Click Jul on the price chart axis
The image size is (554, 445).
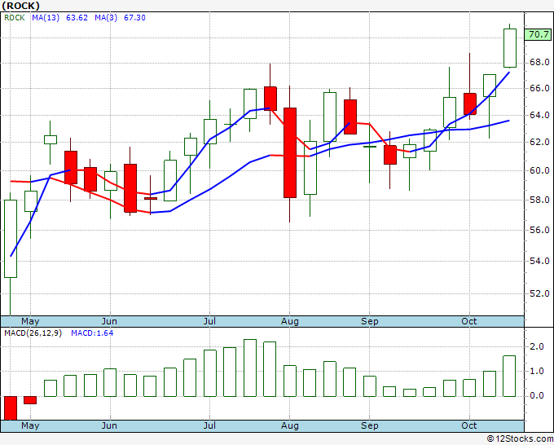[209, 321]
